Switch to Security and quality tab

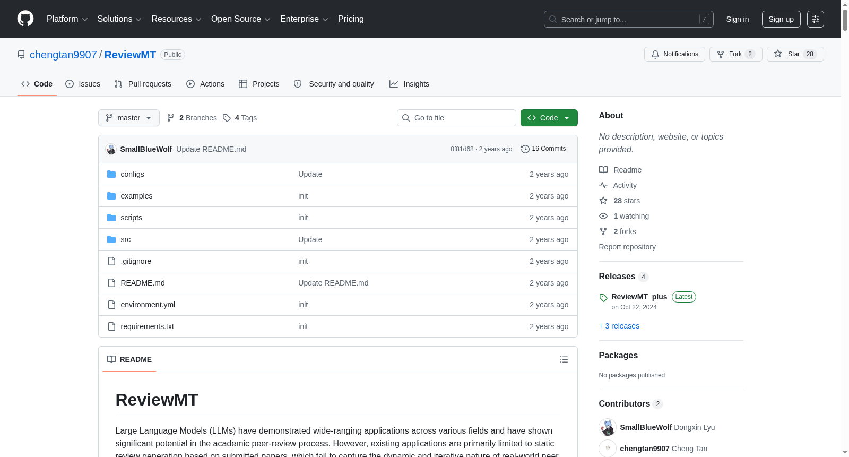coord(334,84)
